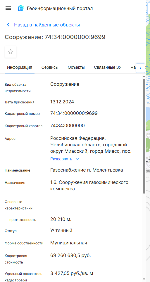Click the ownership value Муниципальная
The image size is (150, 282).
point(69,243)
